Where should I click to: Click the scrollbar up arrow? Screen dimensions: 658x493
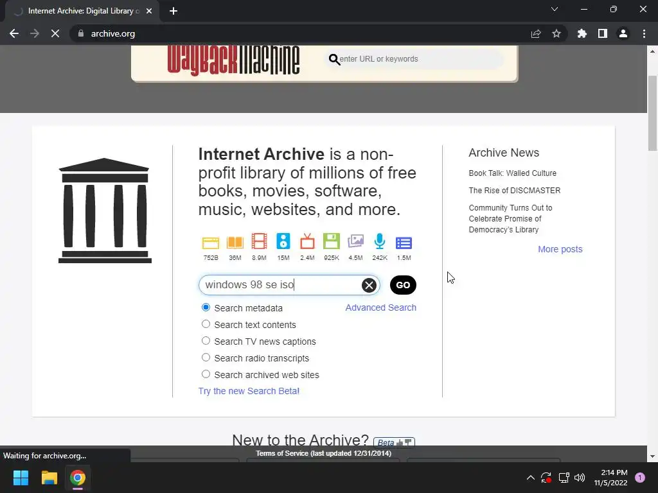[x=652, y=51]
